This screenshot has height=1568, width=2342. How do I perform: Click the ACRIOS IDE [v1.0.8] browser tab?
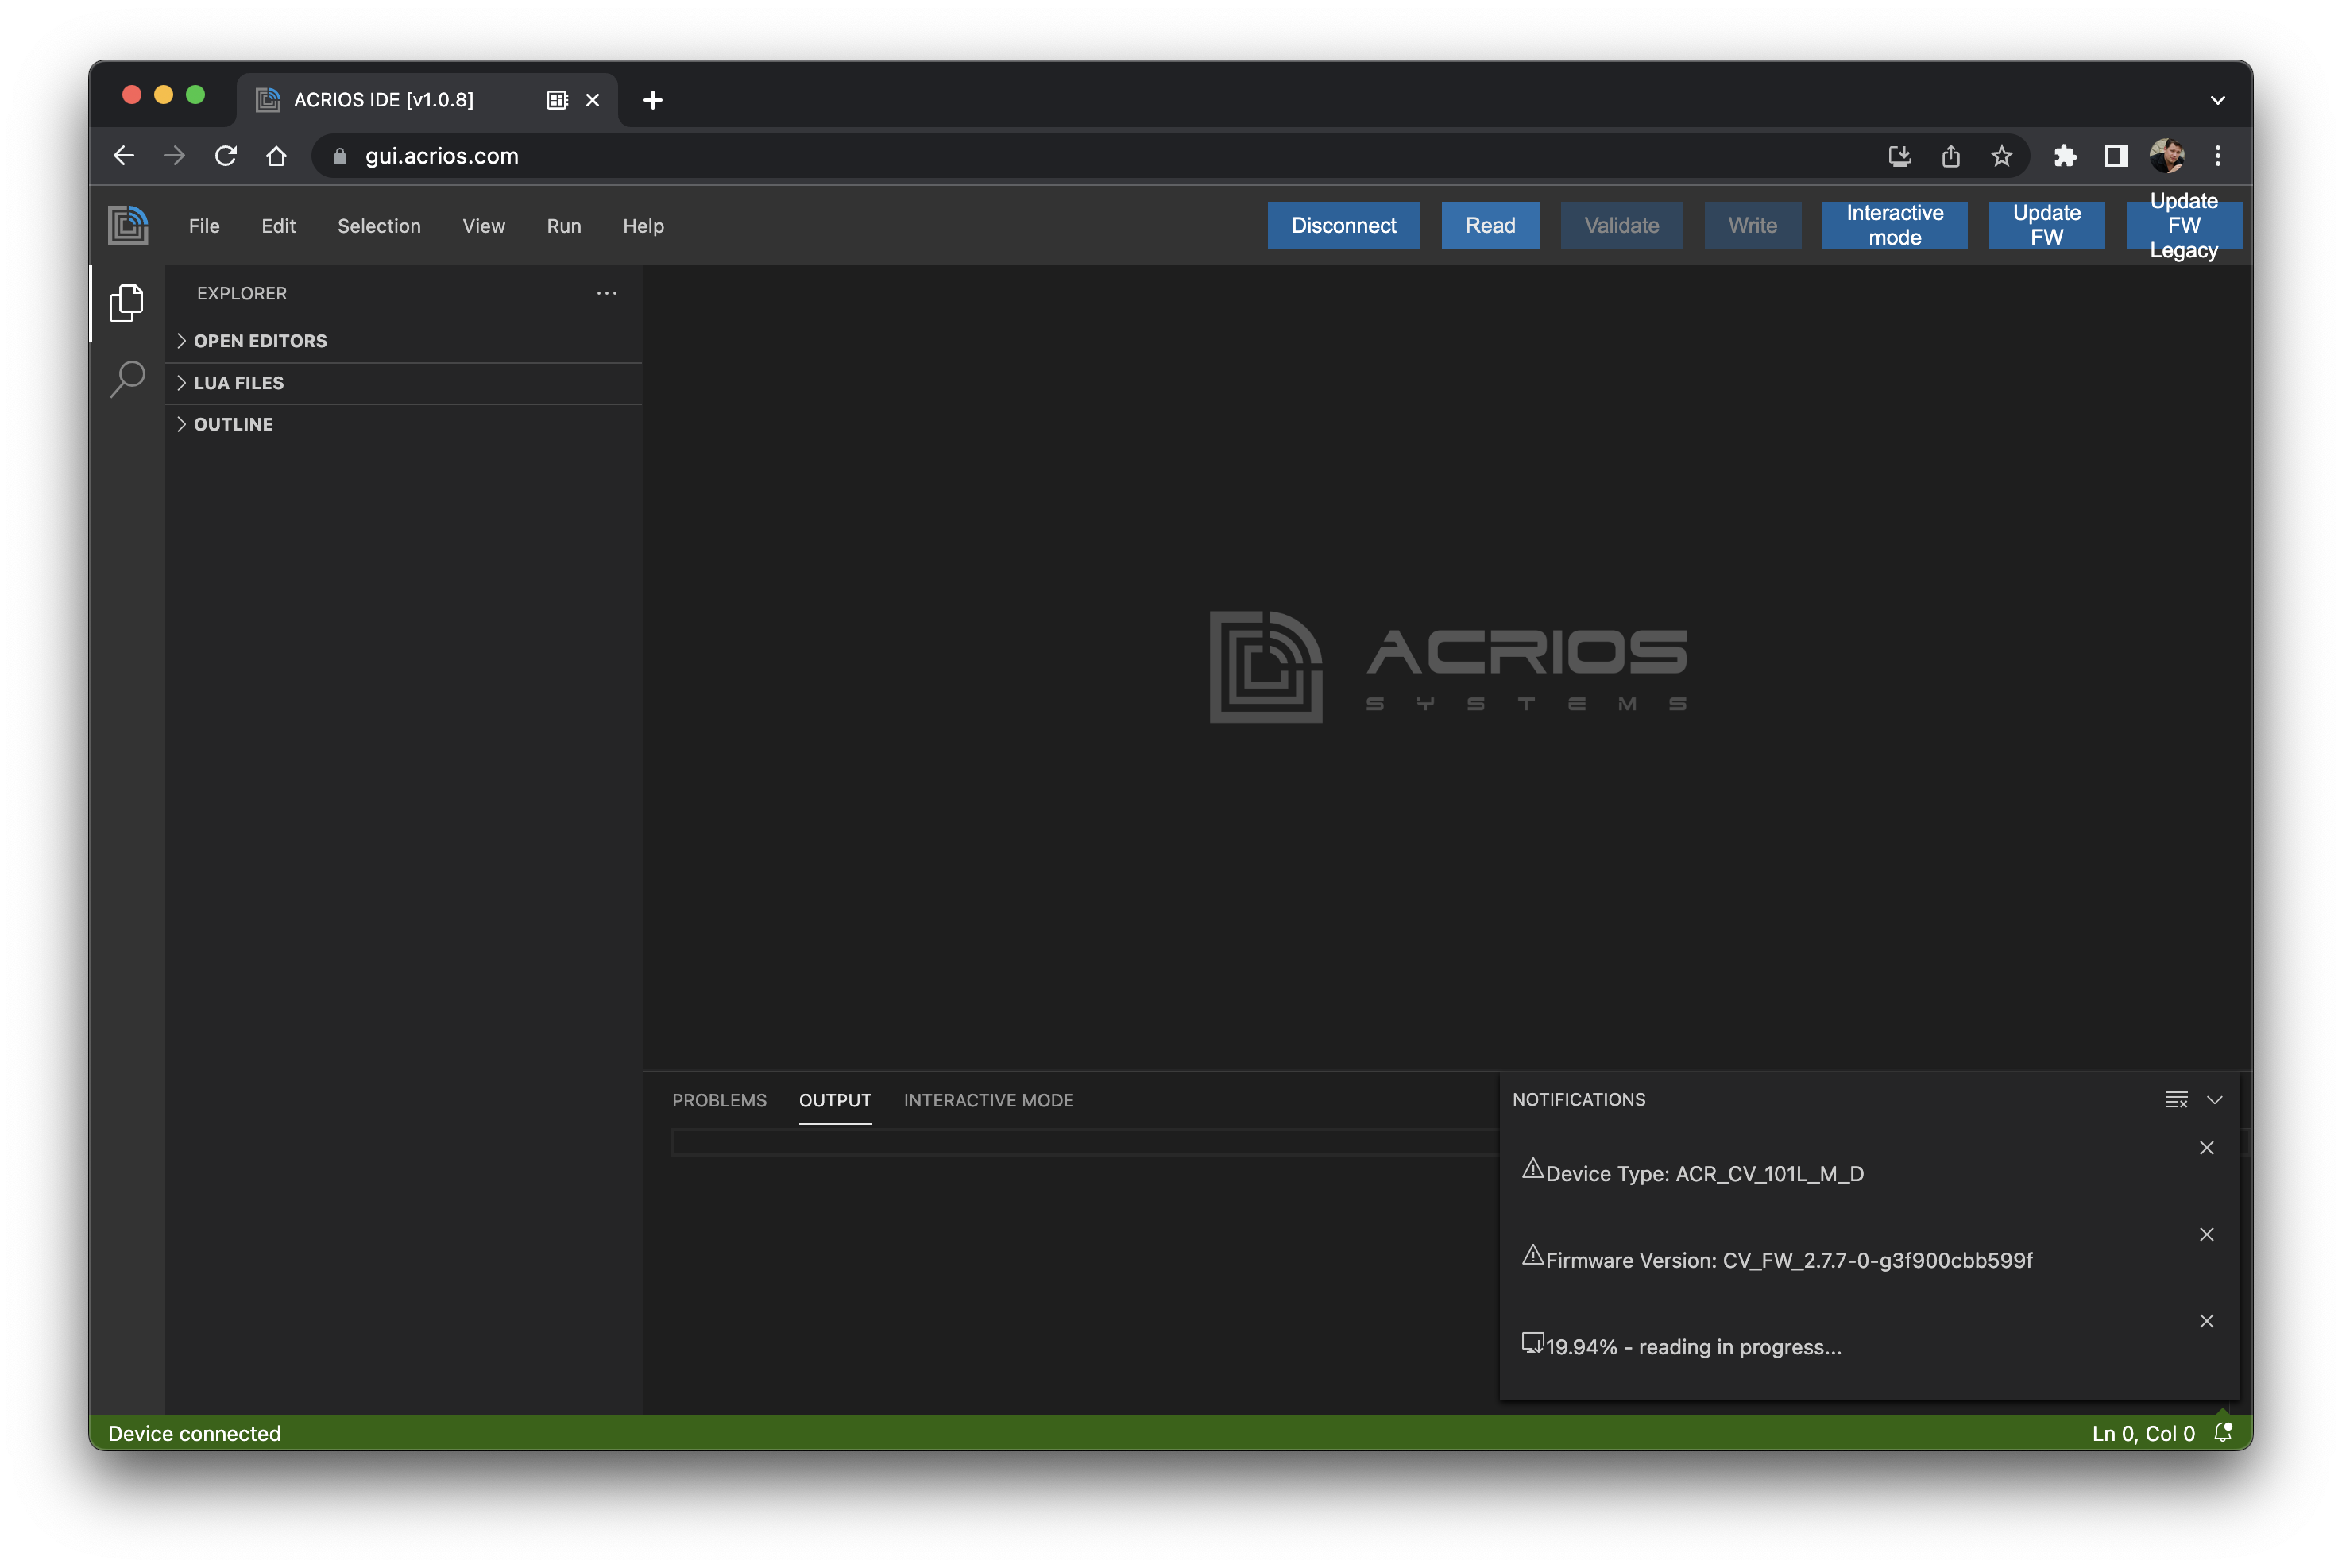[427, 100]
